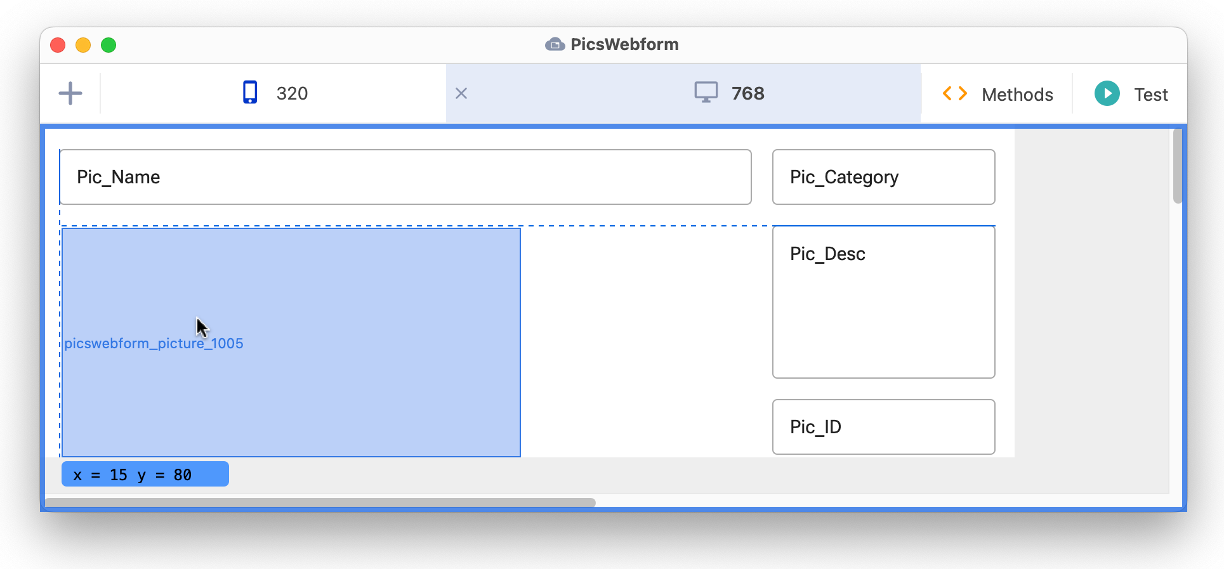Click the horizontal scrollbar thumb
The height and width of the screenshot is (569, 1224).
(320, 502)
